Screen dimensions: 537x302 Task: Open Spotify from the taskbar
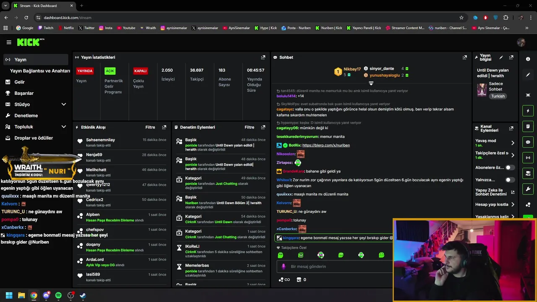pyautogui.click(x=58, y=295)
